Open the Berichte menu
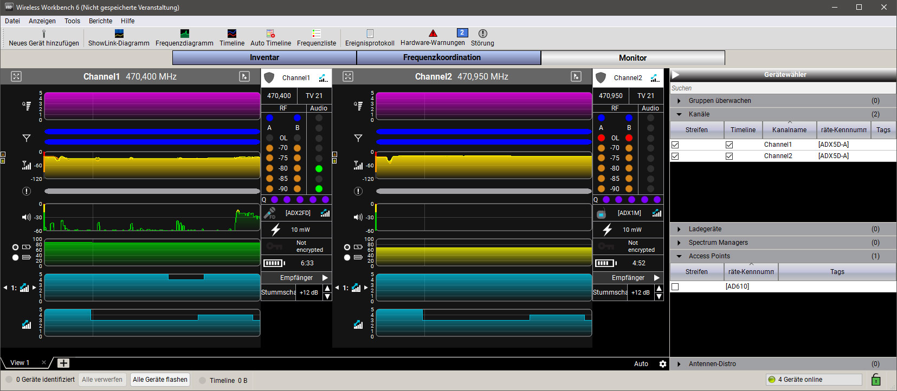 pos(100,21)
